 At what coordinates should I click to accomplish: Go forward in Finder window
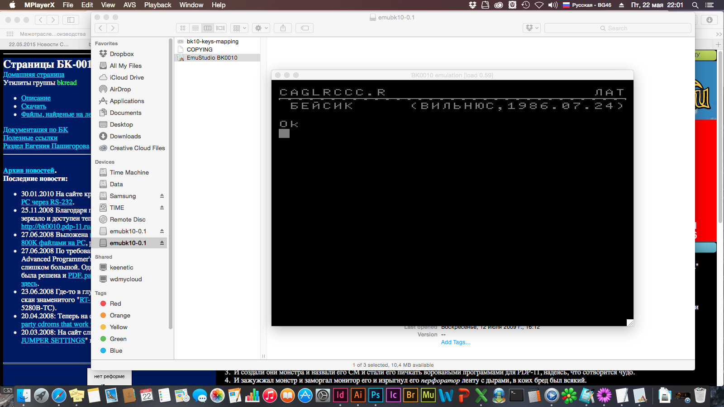[x=113, y=28]
